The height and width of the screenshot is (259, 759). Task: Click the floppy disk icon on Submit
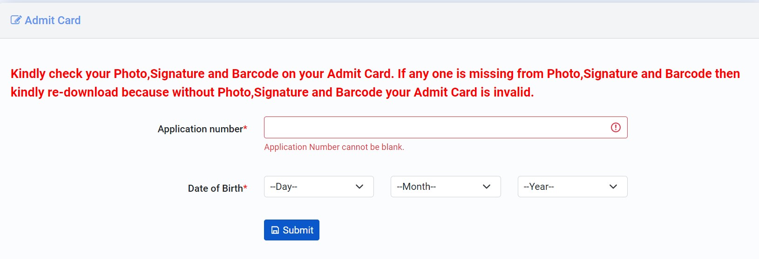275,230
